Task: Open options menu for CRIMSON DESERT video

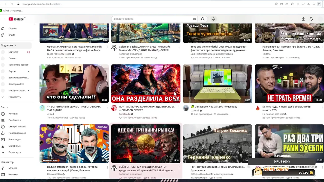Action: pyautogui.click(x=179, y=107)
